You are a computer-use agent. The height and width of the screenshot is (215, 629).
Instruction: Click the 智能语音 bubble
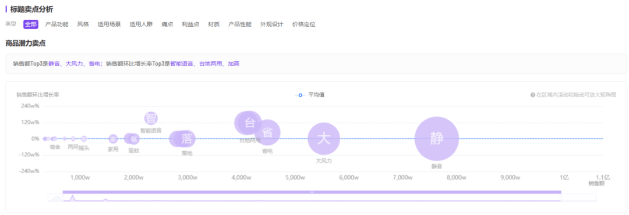coord(151,119)
